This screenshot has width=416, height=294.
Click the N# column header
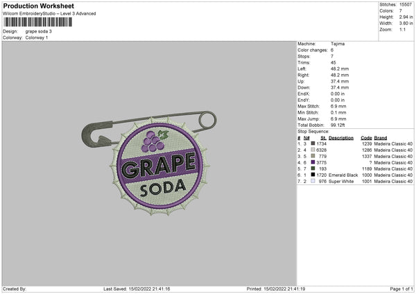[306, 138]
